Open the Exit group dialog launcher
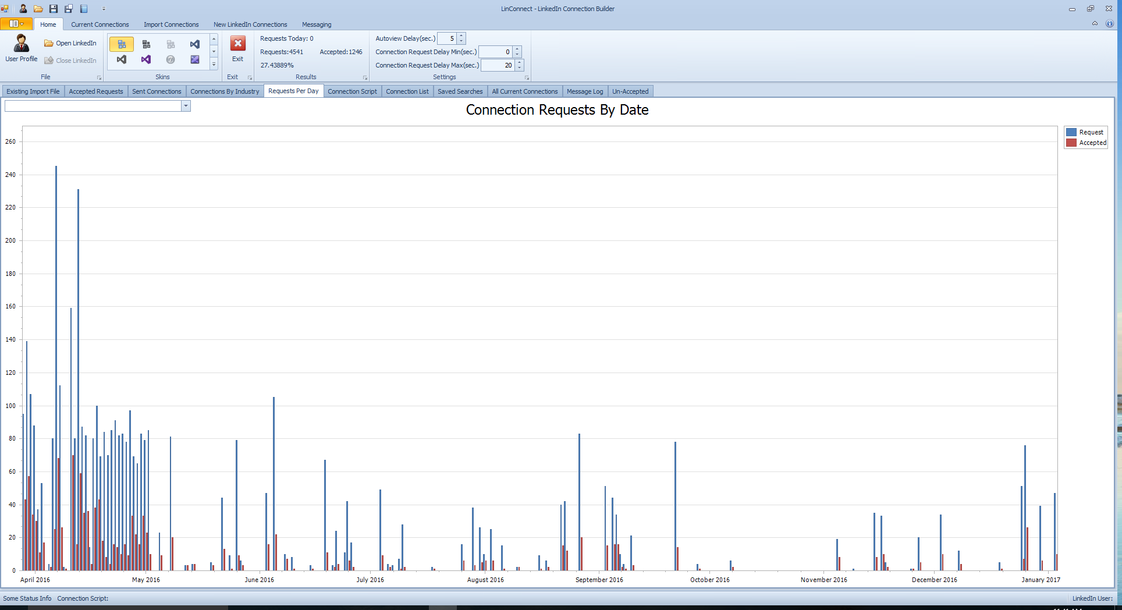This screenshot has width=1122, height=610. pos(250,77)
